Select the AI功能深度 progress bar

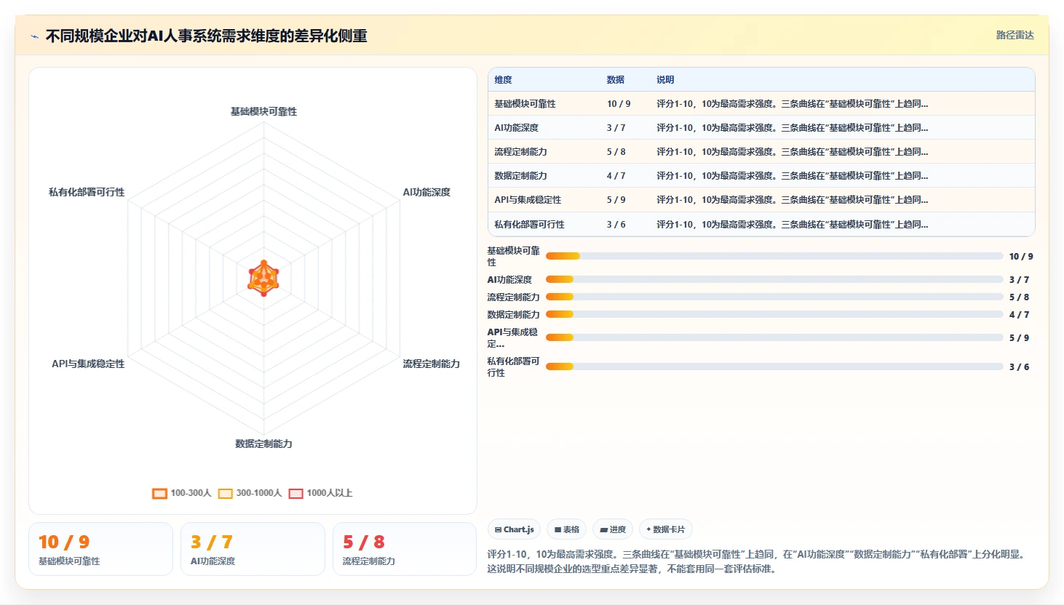(774, 279)
